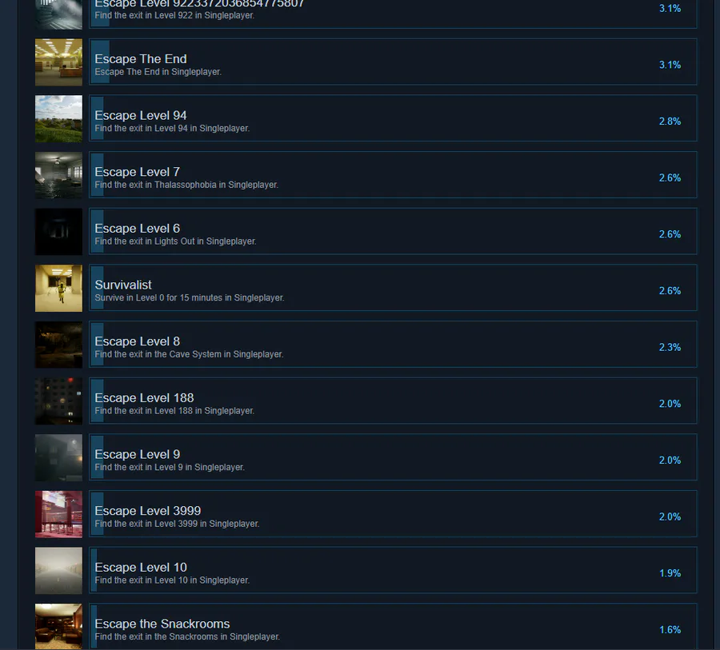Click the Escape Level 8 cave icon
720x650 pixels.
pos(58,345)
